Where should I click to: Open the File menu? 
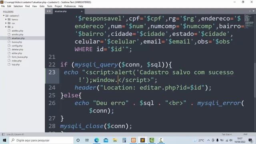3,6
